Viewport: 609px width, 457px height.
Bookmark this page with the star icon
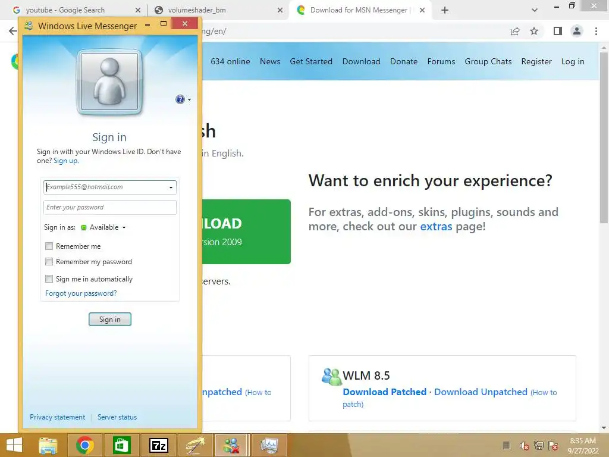[534, 31]
